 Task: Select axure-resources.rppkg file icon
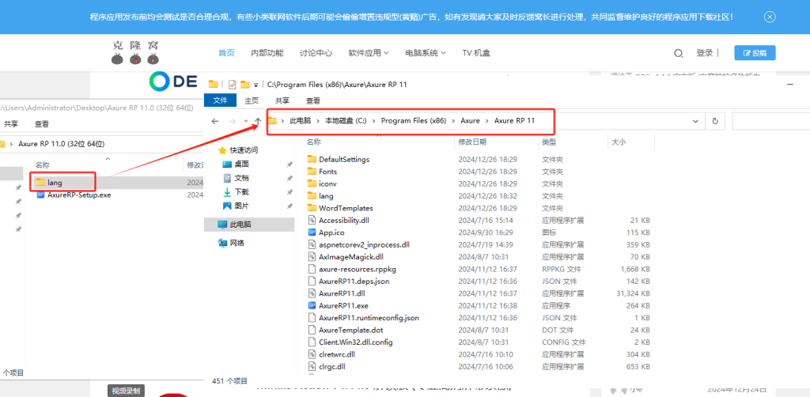312,269
